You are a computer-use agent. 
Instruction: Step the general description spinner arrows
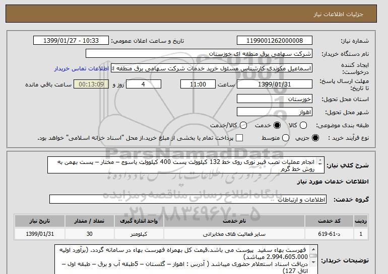pos(320,162)
